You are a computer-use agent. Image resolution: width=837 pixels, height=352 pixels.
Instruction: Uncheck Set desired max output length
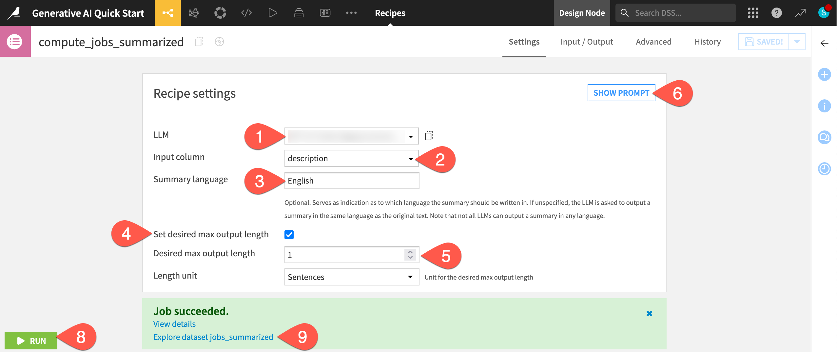point(288,234)
